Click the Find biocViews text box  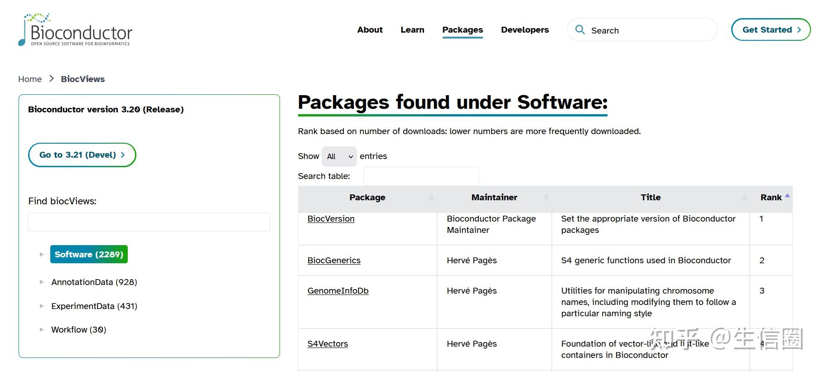149,222
